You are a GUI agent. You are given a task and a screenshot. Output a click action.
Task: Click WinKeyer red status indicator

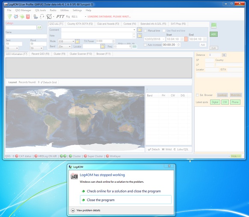107,156
